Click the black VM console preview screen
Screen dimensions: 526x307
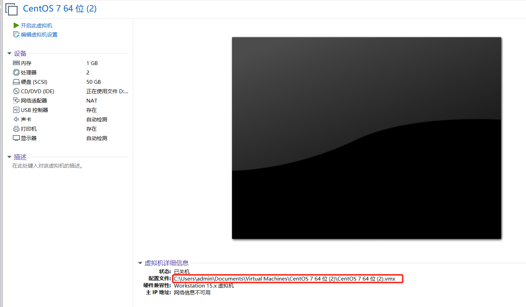[x=367, y=138]
